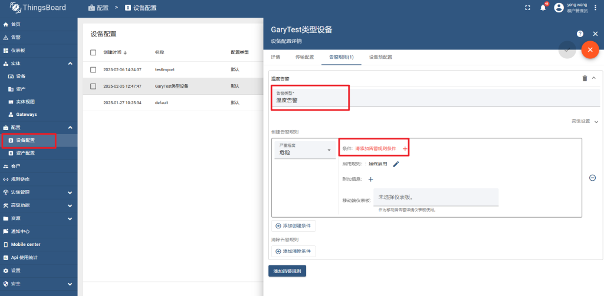Apply changes with the checkmark button
This screenshot has width=604, height=296.
click(567, 50)
